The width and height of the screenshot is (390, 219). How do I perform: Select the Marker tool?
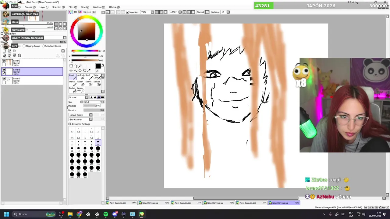coord(72,83)
